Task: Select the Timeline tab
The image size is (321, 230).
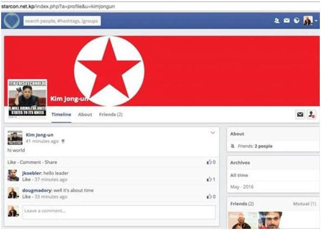Action: (x=61, y=114)
